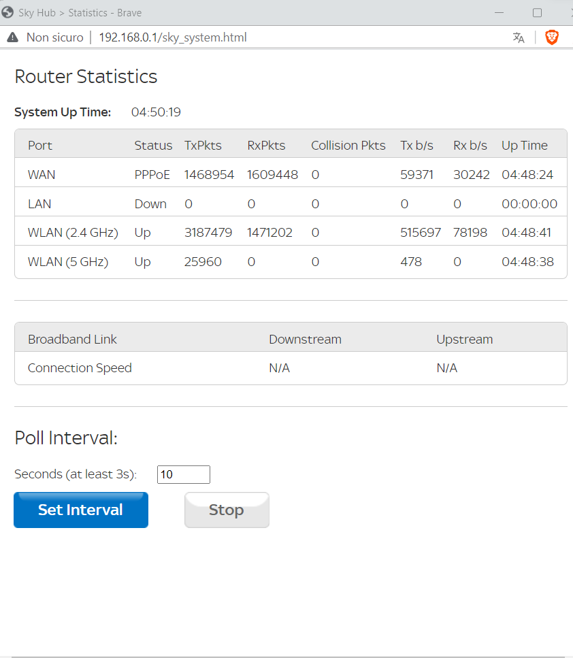The height and width of the screenshot is (658, 573).
Task: Maximize the Brave window
Action: pos(537,12)
